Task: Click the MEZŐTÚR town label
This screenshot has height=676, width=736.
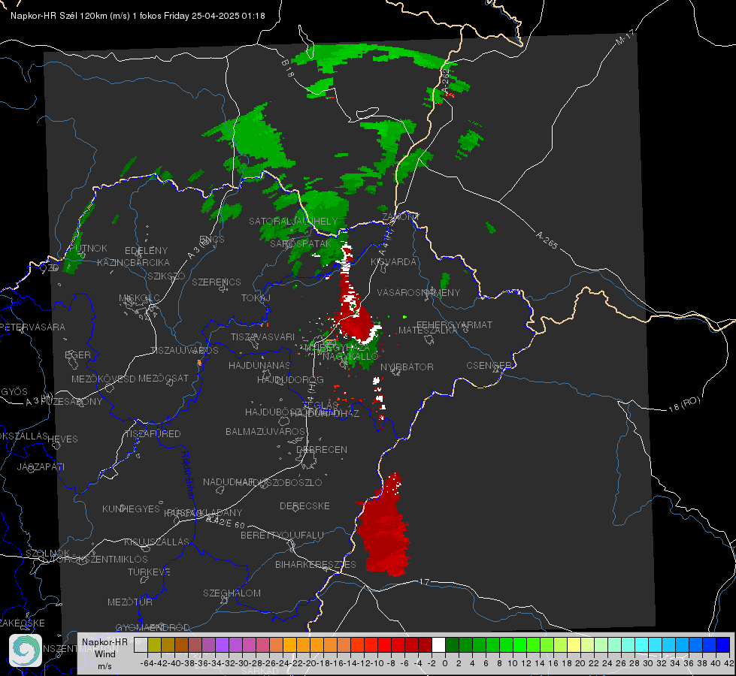Action: click(x=130, y=602)
